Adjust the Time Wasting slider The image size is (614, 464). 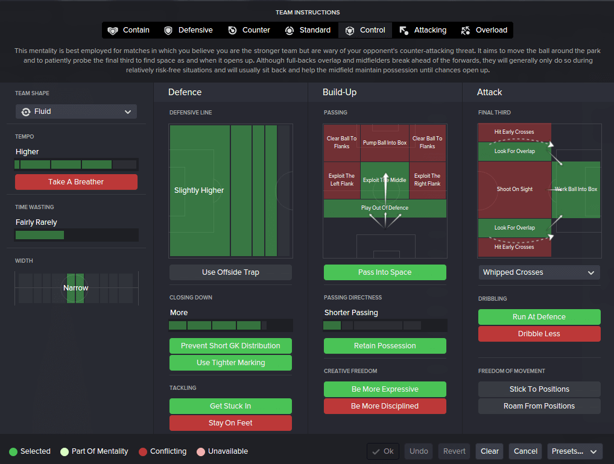pos(77,235)
